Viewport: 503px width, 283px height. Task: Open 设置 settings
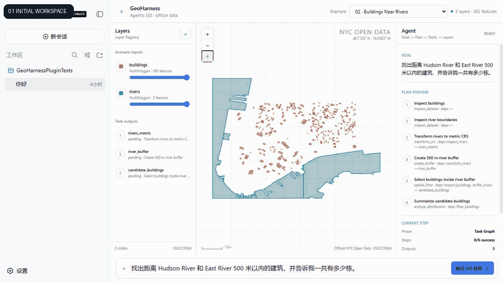click(17, 271)
